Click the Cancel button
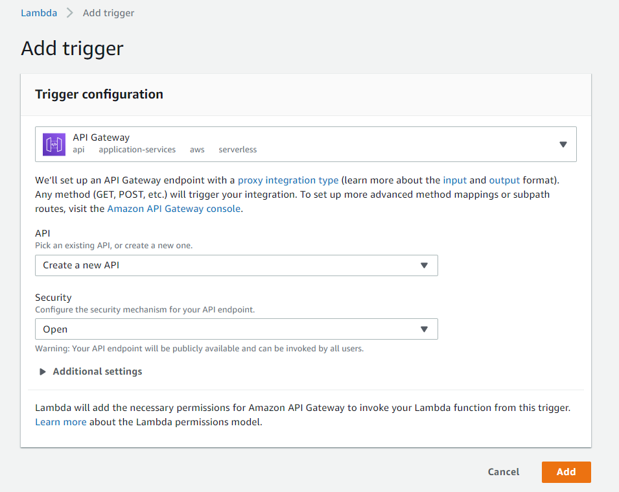The height and width of the screenshot is (492, 619). [504, 472]
